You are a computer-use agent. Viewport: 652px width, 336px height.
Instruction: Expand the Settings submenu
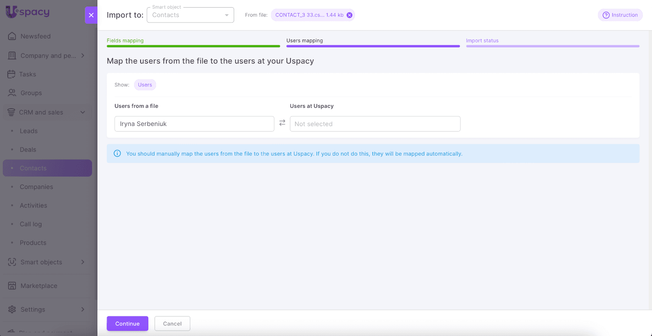[83, 310]
